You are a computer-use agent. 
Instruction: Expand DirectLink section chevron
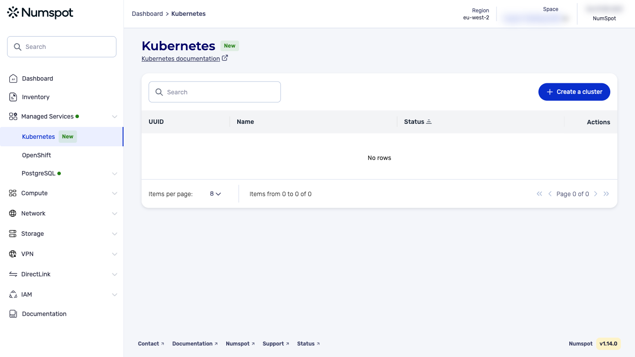[115, 274]
